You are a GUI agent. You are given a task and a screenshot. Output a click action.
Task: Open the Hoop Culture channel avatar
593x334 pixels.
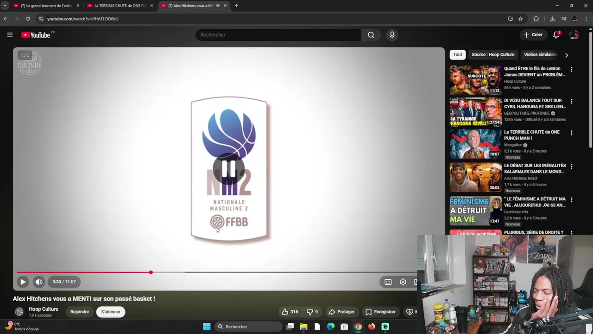tap(19, 312)
